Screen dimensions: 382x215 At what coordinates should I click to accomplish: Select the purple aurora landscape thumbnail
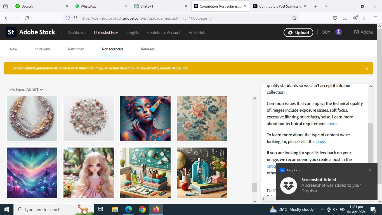click(32, 173)
